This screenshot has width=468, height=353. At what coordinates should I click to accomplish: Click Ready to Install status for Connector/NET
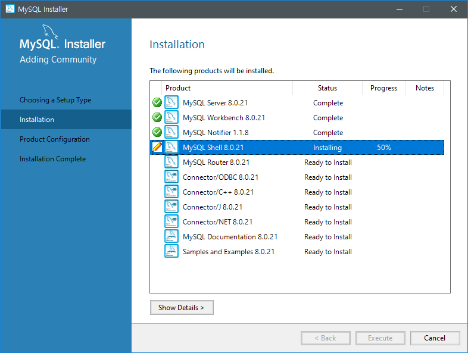coord(328,222)
